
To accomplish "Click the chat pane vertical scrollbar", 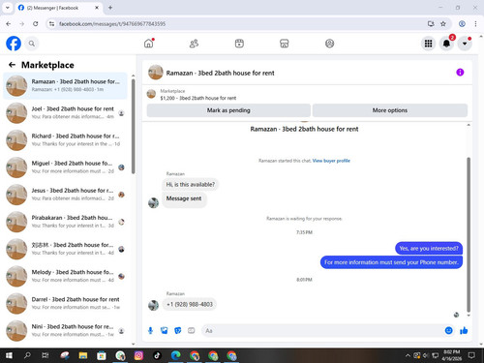I will [469, 235].
